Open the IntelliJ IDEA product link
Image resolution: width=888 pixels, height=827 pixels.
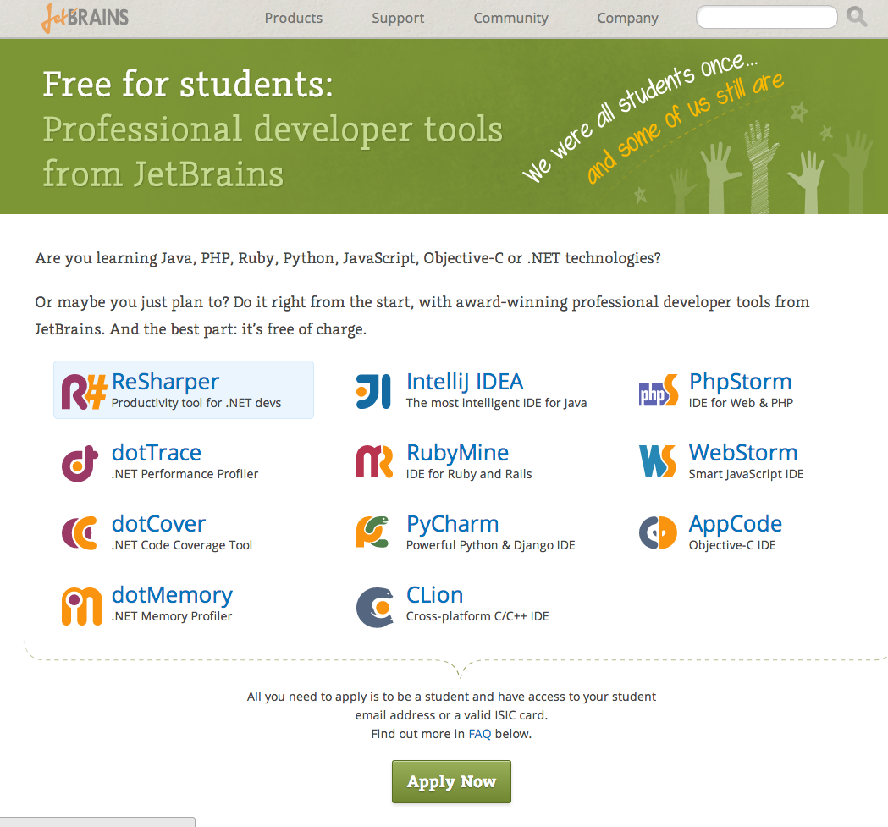[x=465, y=382]
